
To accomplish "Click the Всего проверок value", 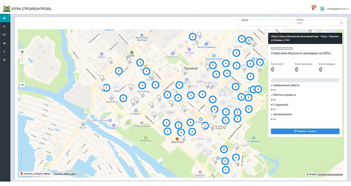I will pyautogui.click(x=320, y=69).
